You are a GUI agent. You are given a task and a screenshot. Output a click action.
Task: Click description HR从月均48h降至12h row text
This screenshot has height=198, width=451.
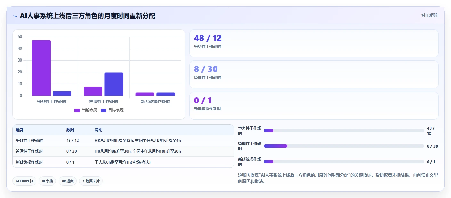point(138,141)
